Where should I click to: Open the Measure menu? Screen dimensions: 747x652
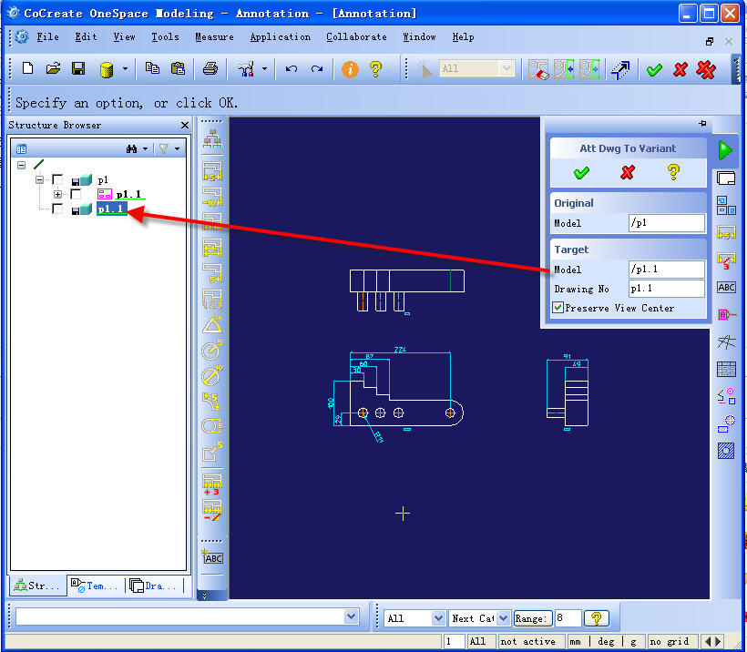tap(214, 36)
